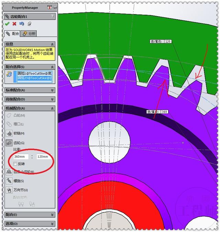Collapse the 配合选择(S) section
220x232 pixels.
pyautogui.click(x=52, y=67)
